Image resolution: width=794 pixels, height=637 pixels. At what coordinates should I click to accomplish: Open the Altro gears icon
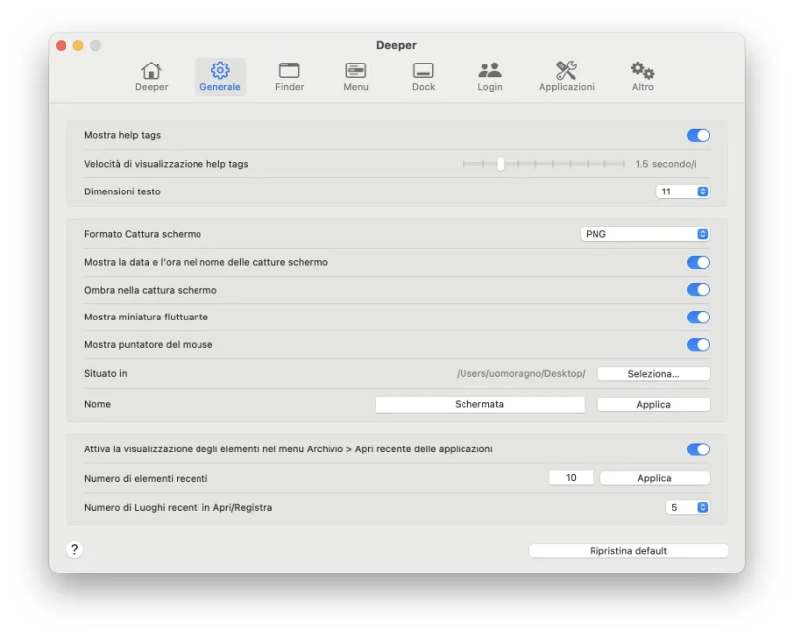(643, 71)
